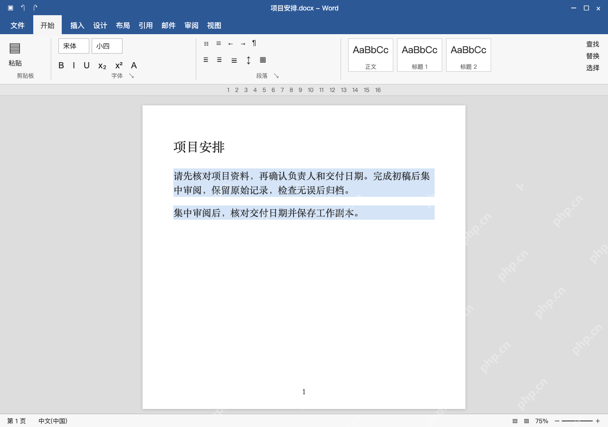Toggle italic formatting
The width and height of the screenshot is (608, 427).
pos(74,65)
